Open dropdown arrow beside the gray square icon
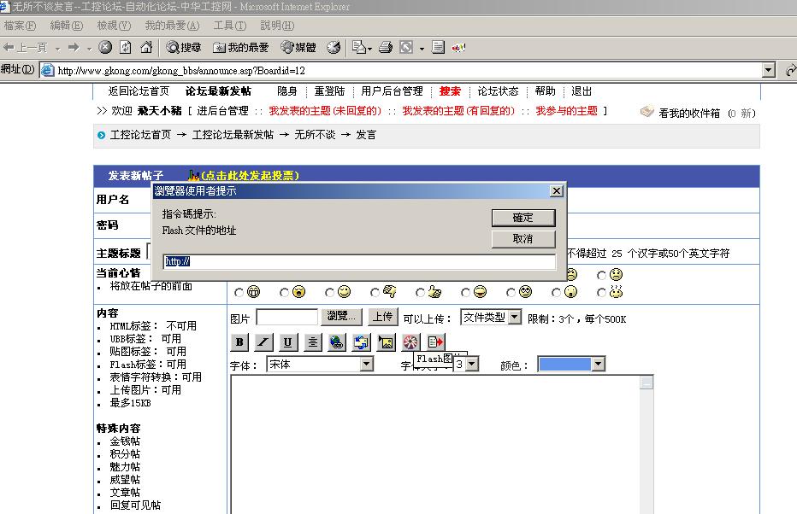 (x=422, y=49)
